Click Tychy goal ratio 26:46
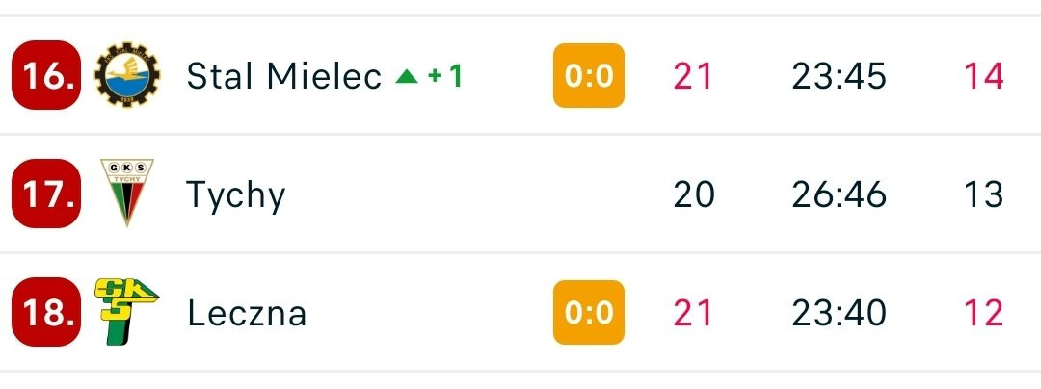 pyautogui.click(x=839, y=194)
